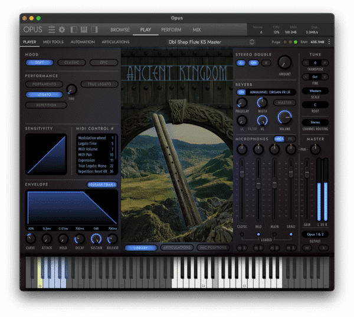Click the envelope Sustain knob
354x317 pixels.
96,239
